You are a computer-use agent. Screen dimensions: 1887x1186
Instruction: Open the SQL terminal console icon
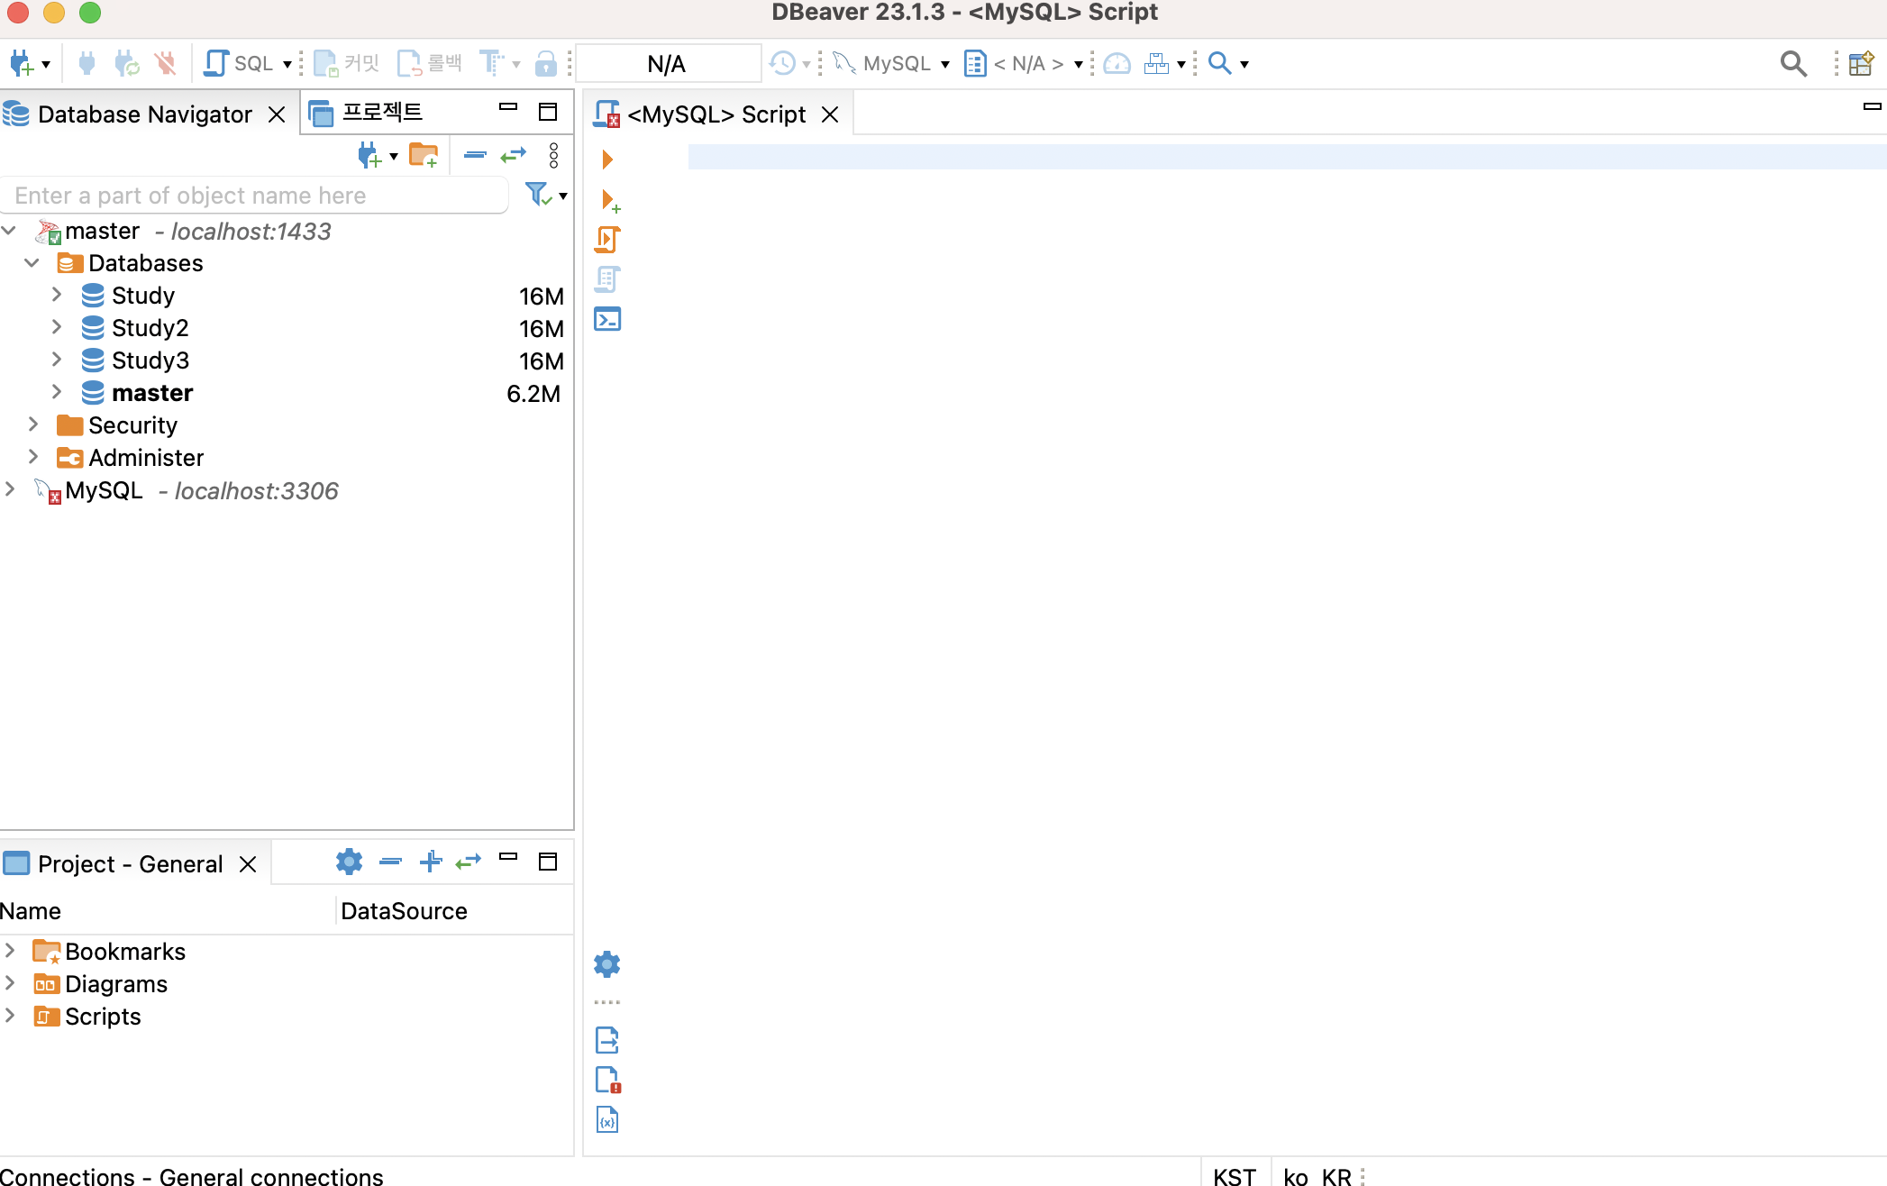(607, 319)
